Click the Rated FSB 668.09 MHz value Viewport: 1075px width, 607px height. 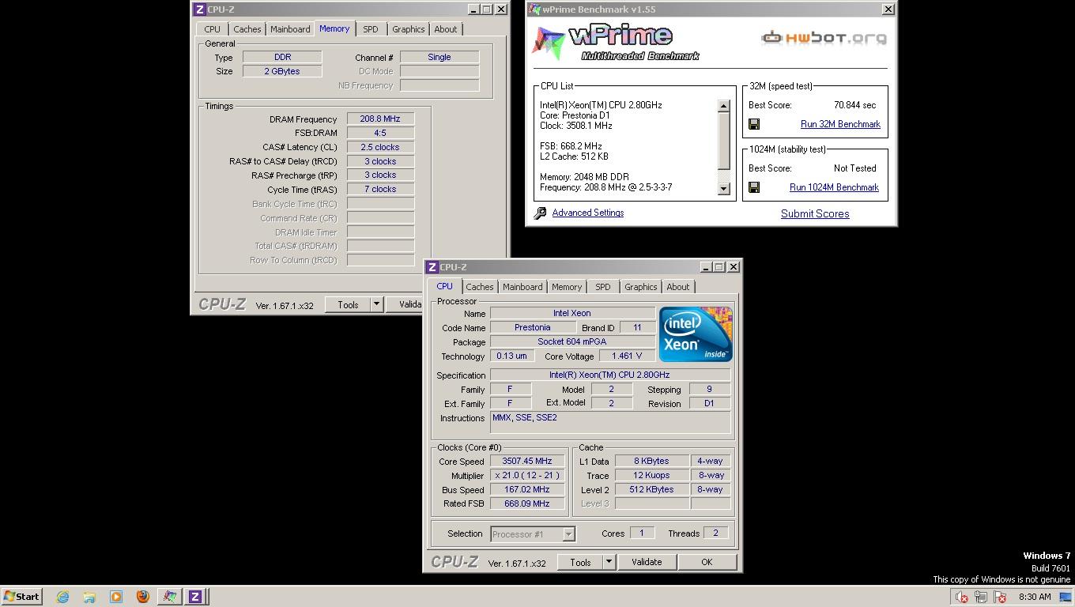pos(527,503)
